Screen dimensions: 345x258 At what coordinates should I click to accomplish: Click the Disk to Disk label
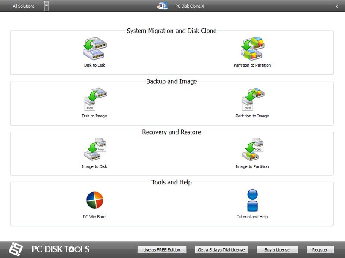coord(94,65)
